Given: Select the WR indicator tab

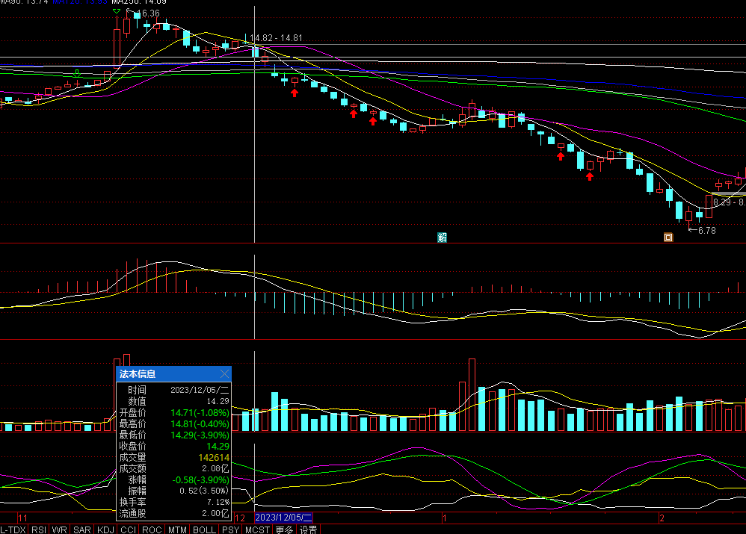Looking at the screenshot, I should [x=59, y=530].
